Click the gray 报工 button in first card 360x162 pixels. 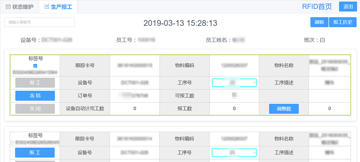coord(35,83)
